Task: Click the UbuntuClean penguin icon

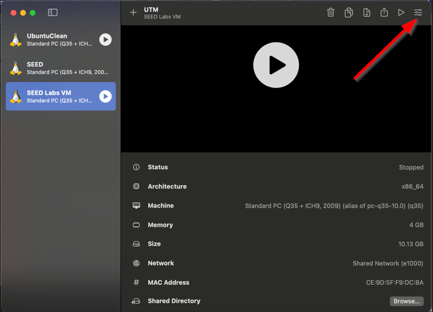Action: [x=16, y=40]
